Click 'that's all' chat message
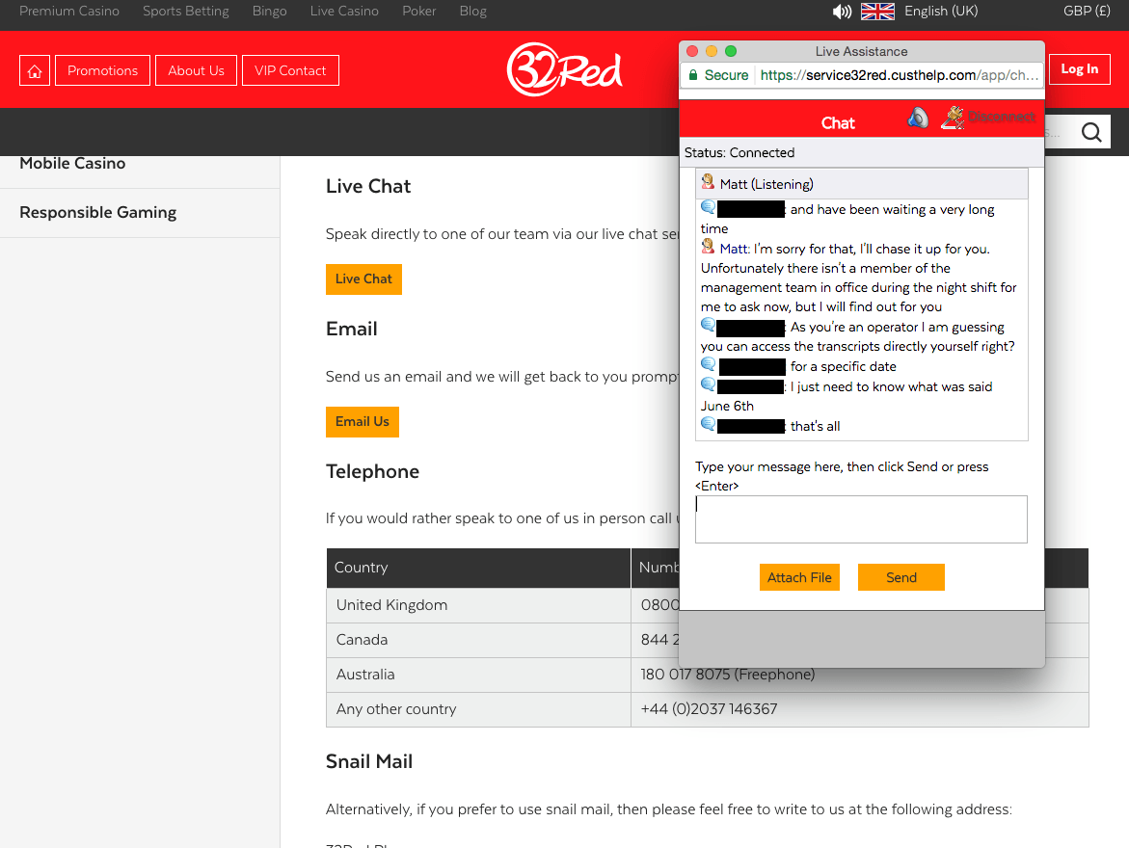Screen dimensions: 1129x848 pyautogui.click(x=815, y=426)
